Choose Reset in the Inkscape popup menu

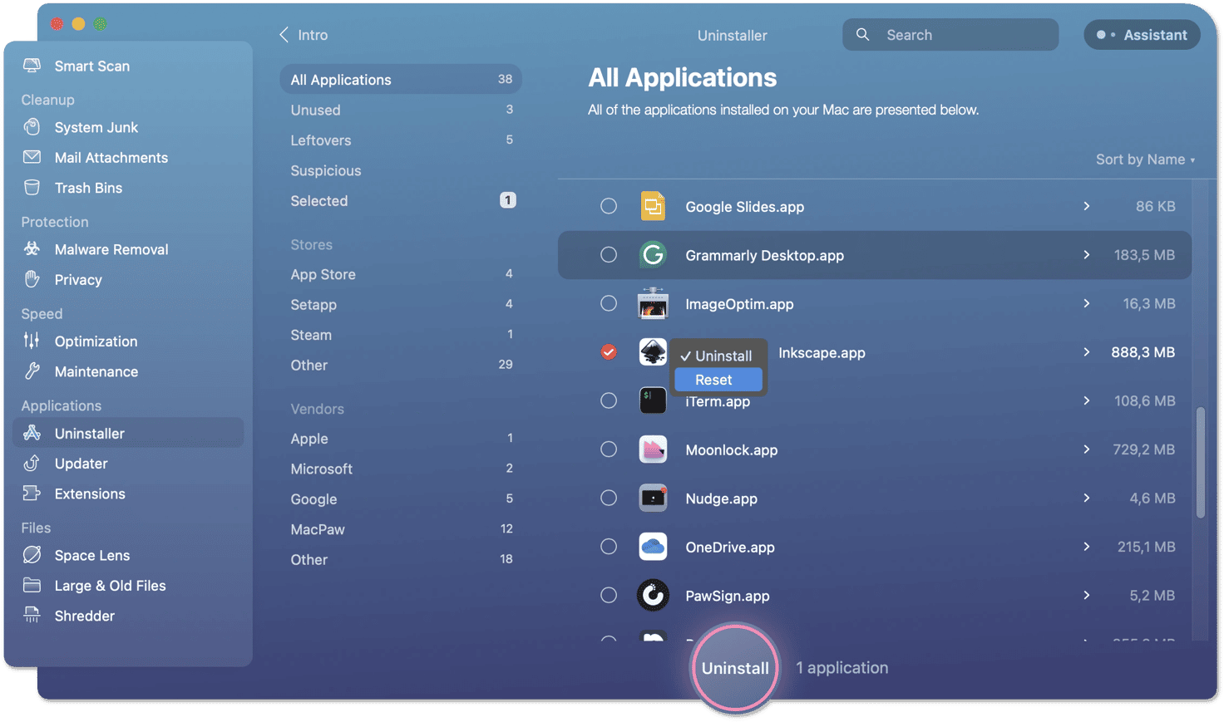(x=718, y=380)
